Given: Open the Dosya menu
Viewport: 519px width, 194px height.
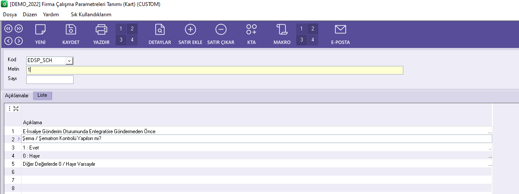Looking at the screenshot, I should [10, 15].
